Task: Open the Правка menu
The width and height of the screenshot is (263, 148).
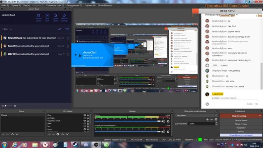Action: [x=16, y=5]
